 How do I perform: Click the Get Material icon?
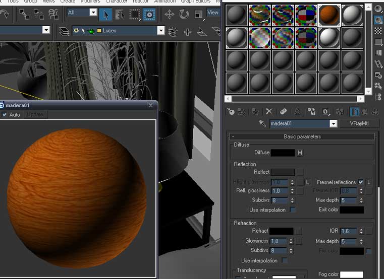pos(231,112)
